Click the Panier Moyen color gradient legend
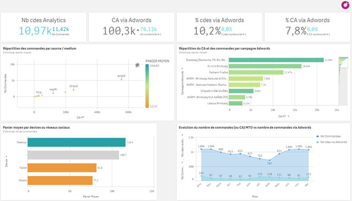Image resolution: width=352 pixels, height=201 pixels. (x=147, y=86)
